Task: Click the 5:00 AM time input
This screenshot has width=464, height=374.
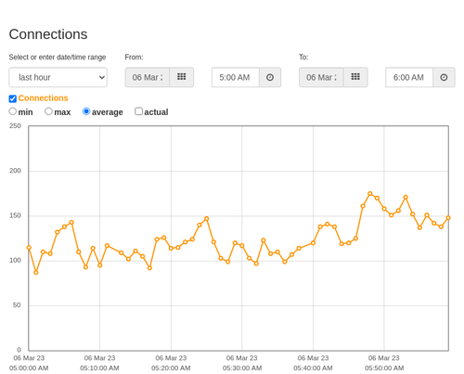Action: pyautogui.click(x=236, y=77)
